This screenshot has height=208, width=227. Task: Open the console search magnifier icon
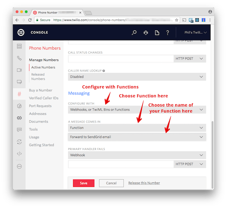(134, 33)
